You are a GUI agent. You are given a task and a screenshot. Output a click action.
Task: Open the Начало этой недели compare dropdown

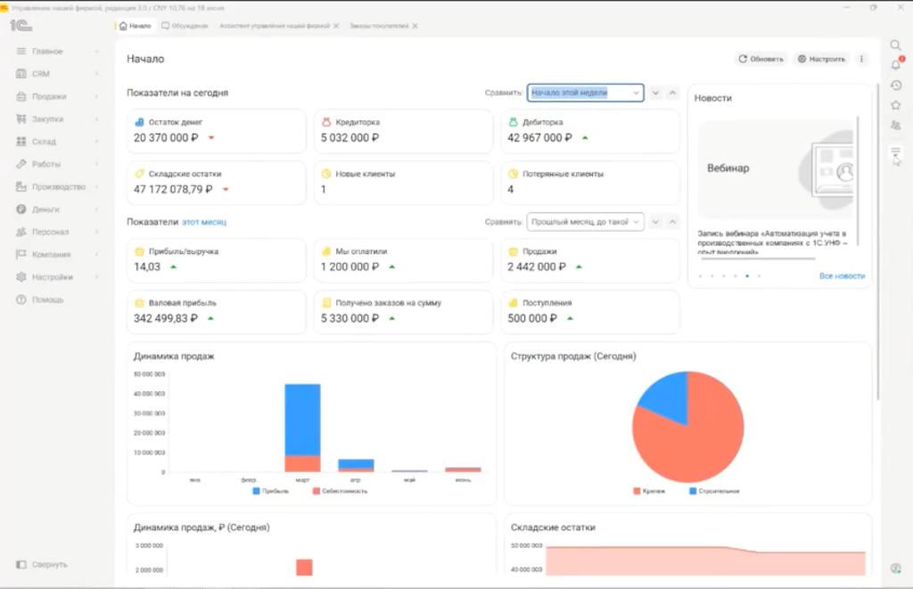click(585, 93)
